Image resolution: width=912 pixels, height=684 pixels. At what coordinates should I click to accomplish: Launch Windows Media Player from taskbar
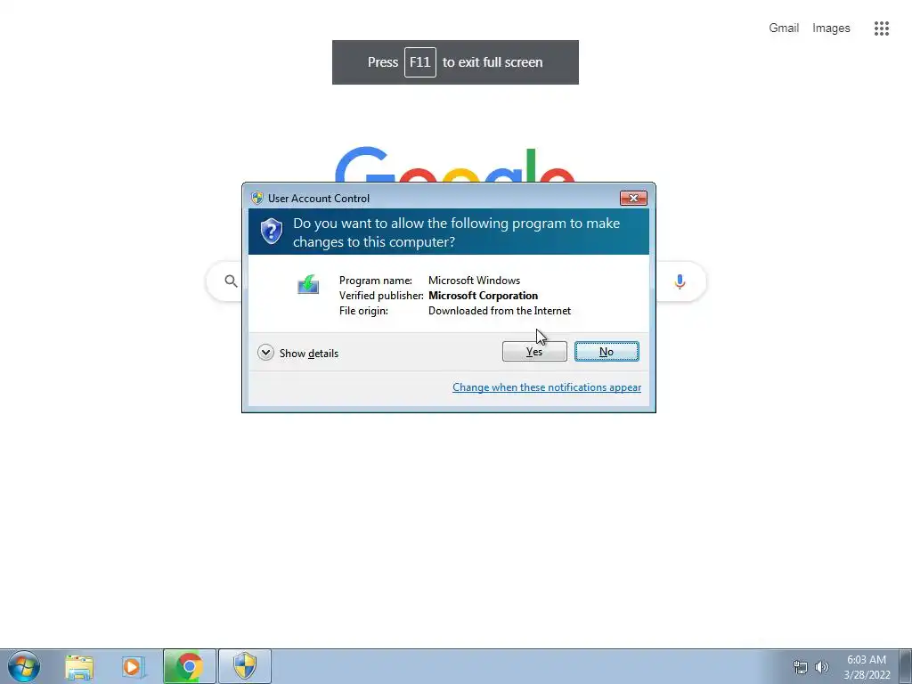point(133,667)
